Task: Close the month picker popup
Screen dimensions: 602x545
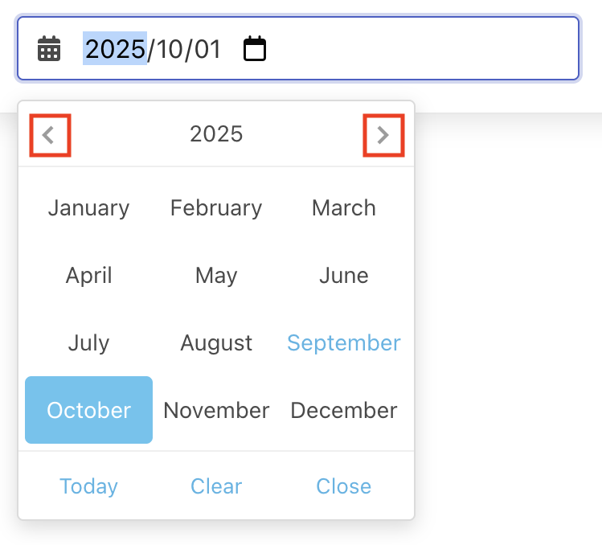Action: [344, 486]
